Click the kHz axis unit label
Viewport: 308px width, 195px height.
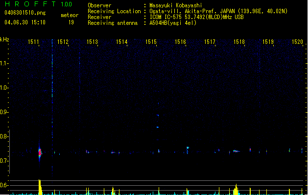(4, 39)
